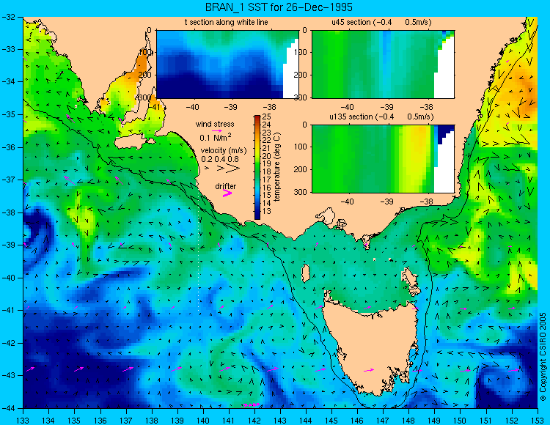The image size is (550, 425).
Task: Click the 147 longitude axis label
Action: tap(383, 421)
